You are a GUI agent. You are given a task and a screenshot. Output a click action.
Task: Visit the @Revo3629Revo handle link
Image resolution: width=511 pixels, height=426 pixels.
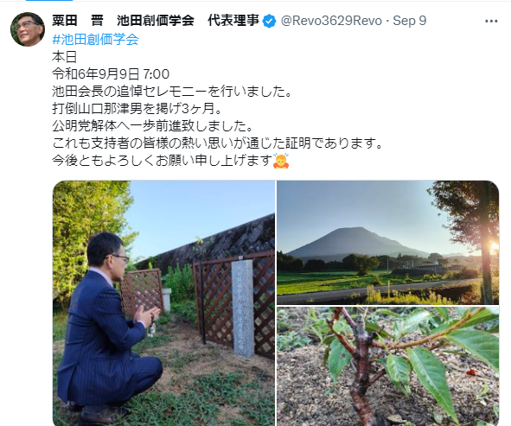click(x=331, y=21)
